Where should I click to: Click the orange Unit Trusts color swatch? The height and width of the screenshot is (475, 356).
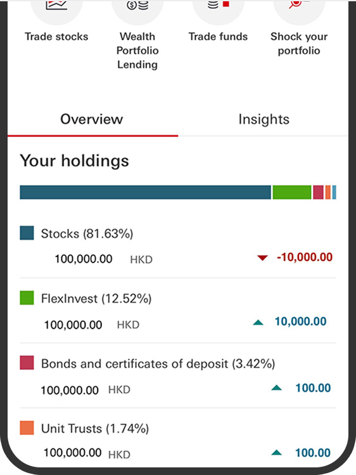(27, 428)
